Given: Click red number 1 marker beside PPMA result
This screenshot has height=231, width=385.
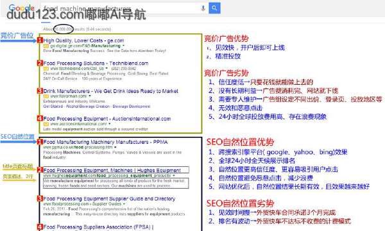Looking at the screenshot, I should pyautogui.click(x=40, y=142).
